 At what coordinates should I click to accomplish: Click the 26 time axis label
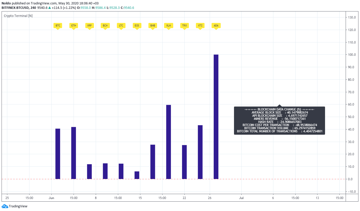click(x=210, y=198)
